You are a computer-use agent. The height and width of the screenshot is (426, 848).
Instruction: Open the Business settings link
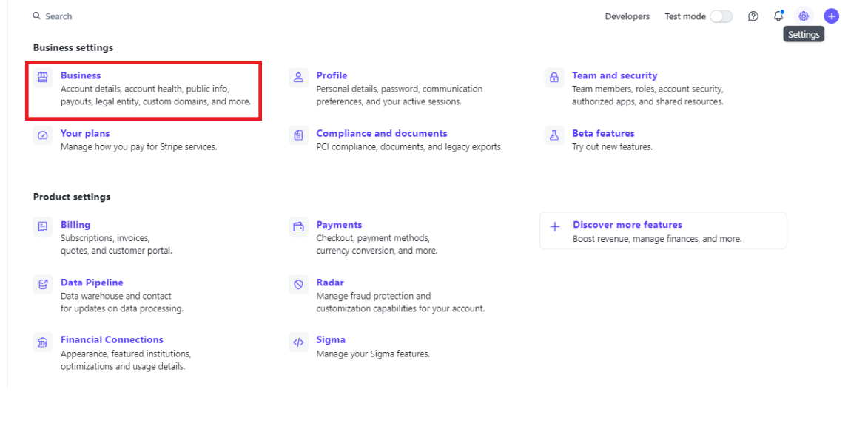[x=81, y=75]
